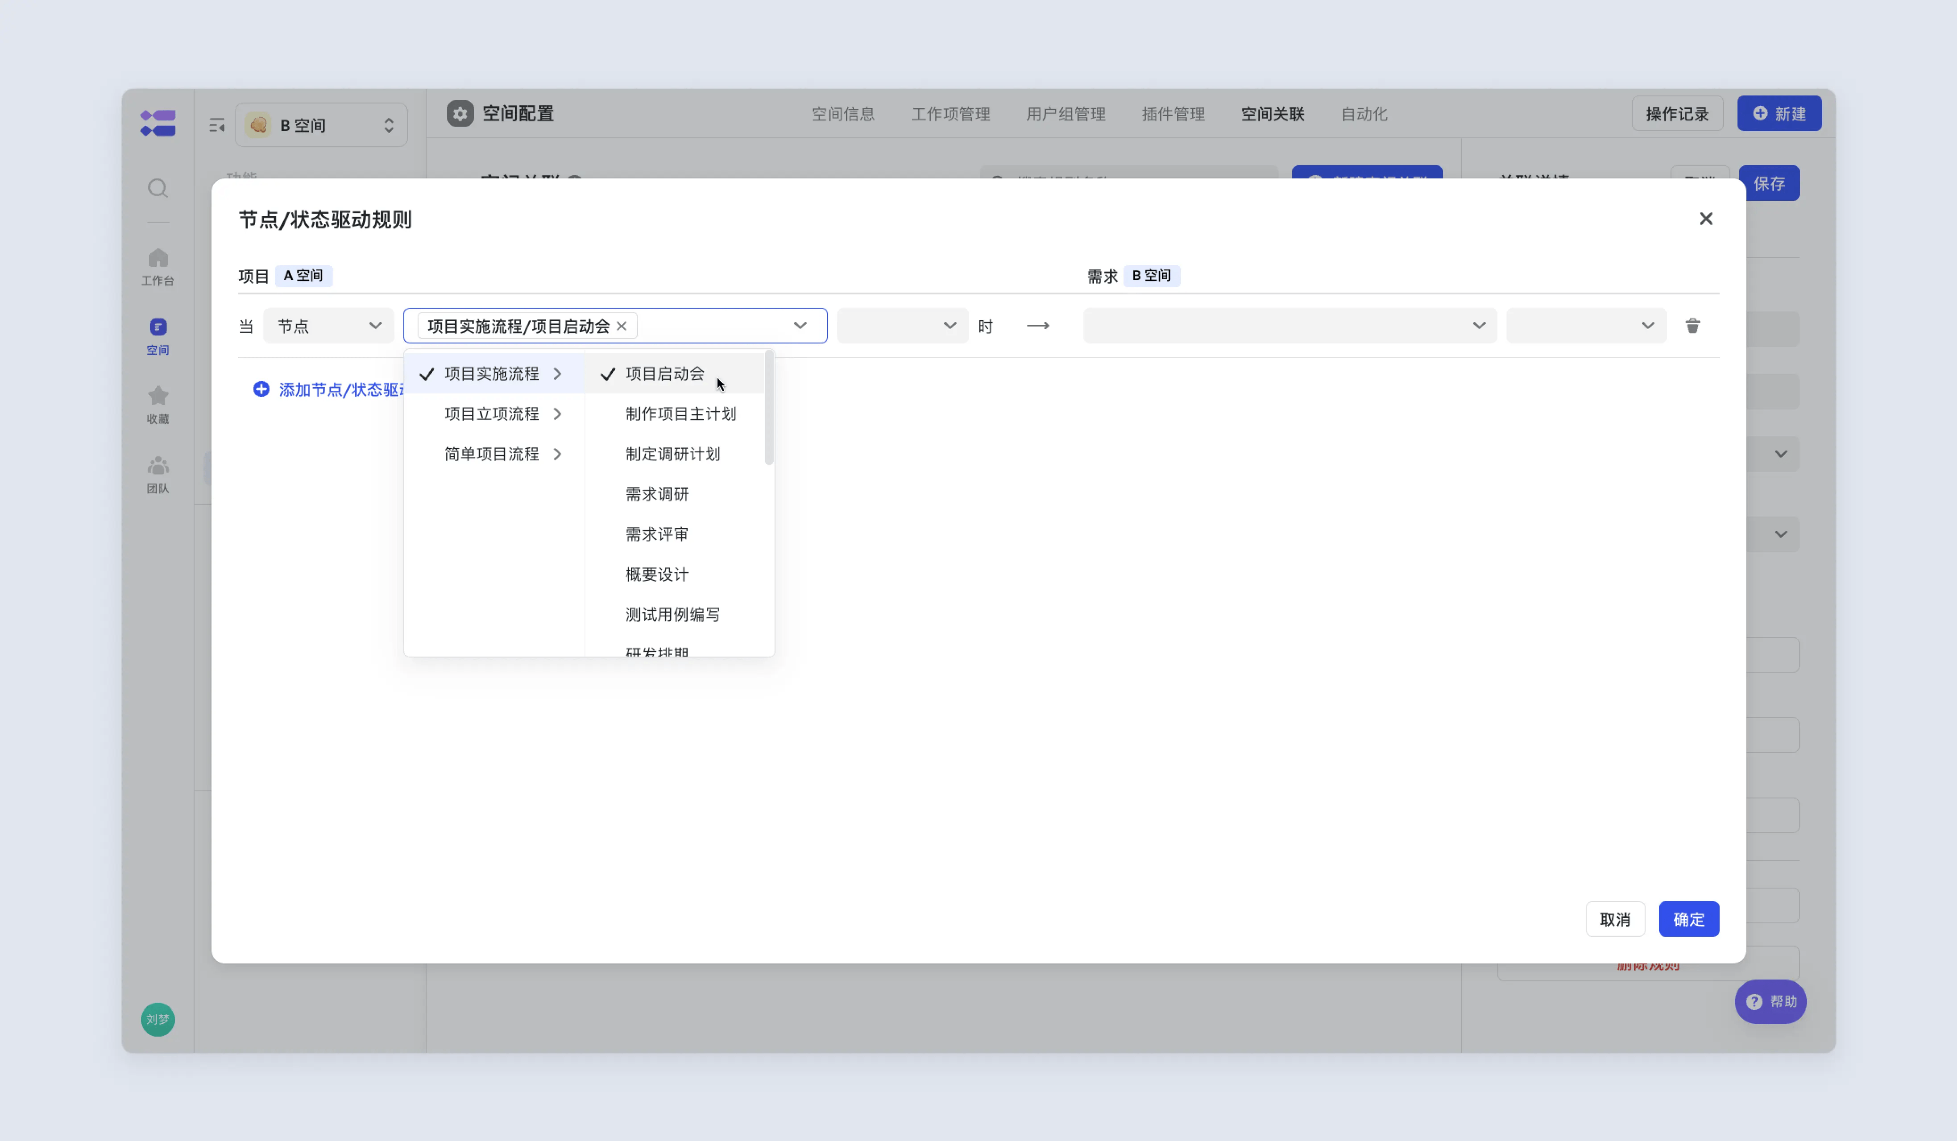1957x1141 pixels.
Task: Switch to the 空间信息 tab
Action: (842, 114)
